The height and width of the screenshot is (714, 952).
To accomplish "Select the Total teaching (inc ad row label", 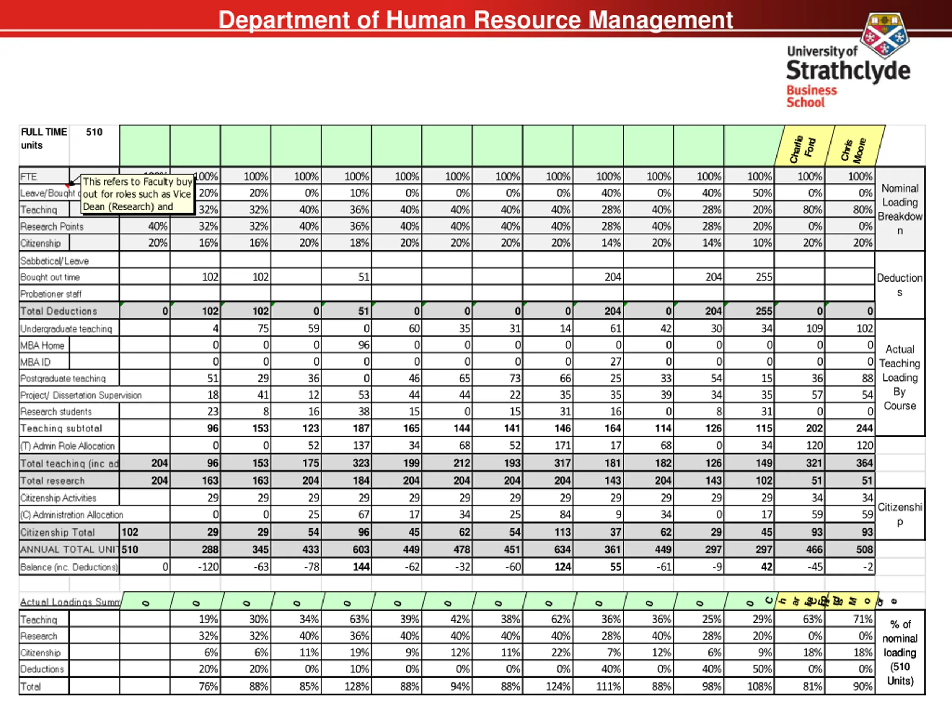I will [69, 463].
